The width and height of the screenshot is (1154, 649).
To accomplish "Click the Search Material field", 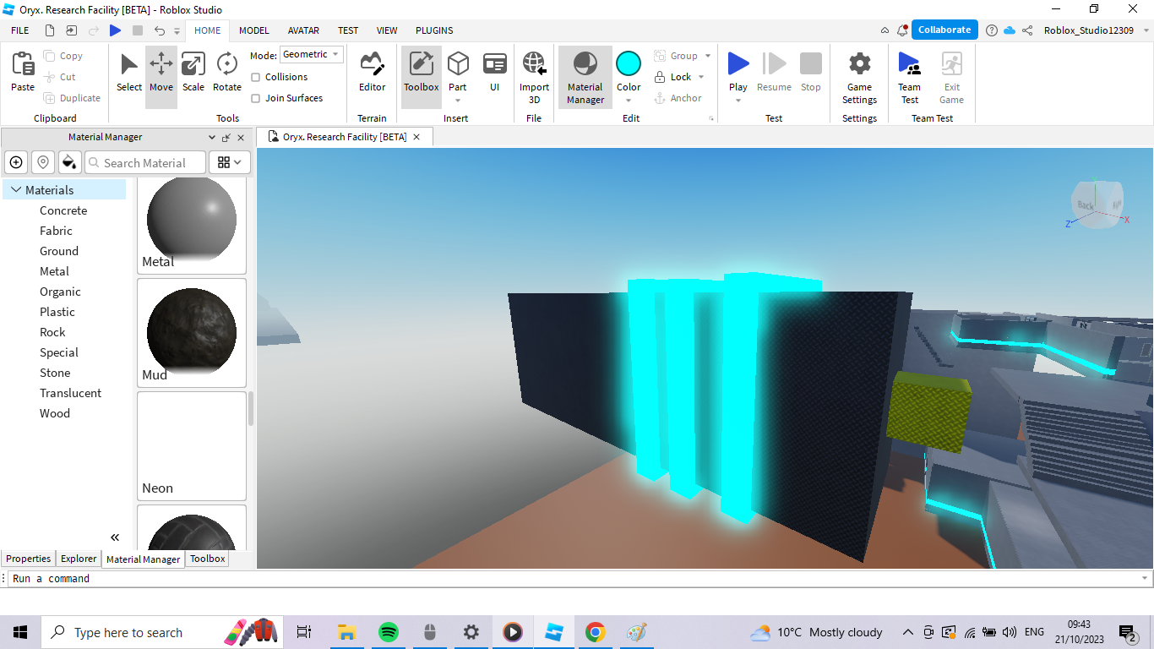I will coord(145,162).
